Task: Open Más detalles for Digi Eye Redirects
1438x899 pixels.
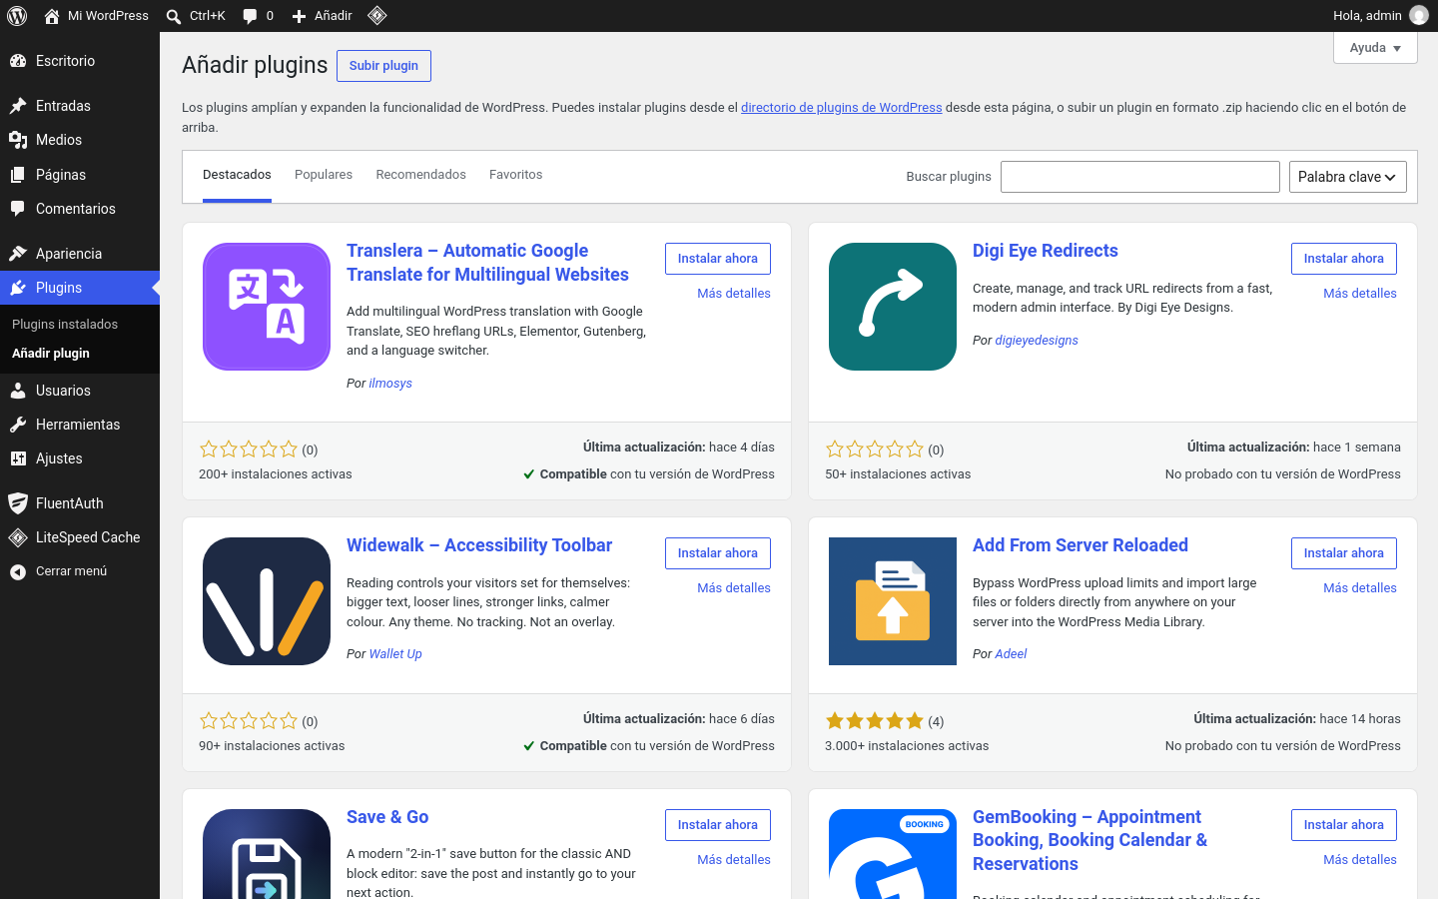Action: tap(1360, 294)
